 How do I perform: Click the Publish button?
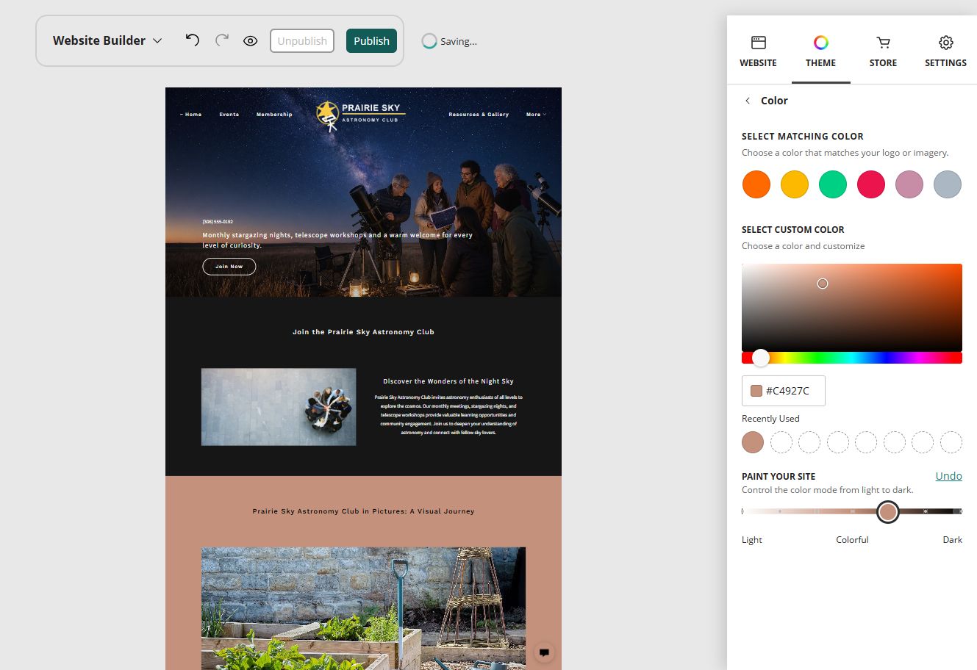[x=371, y=41]
